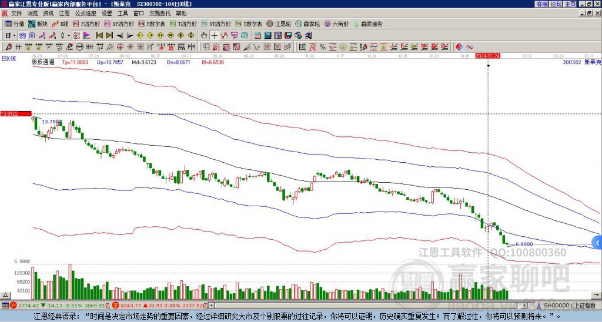Click the 300382 斯莱克 stock label
602x322 pixels.
coord(581,62)
